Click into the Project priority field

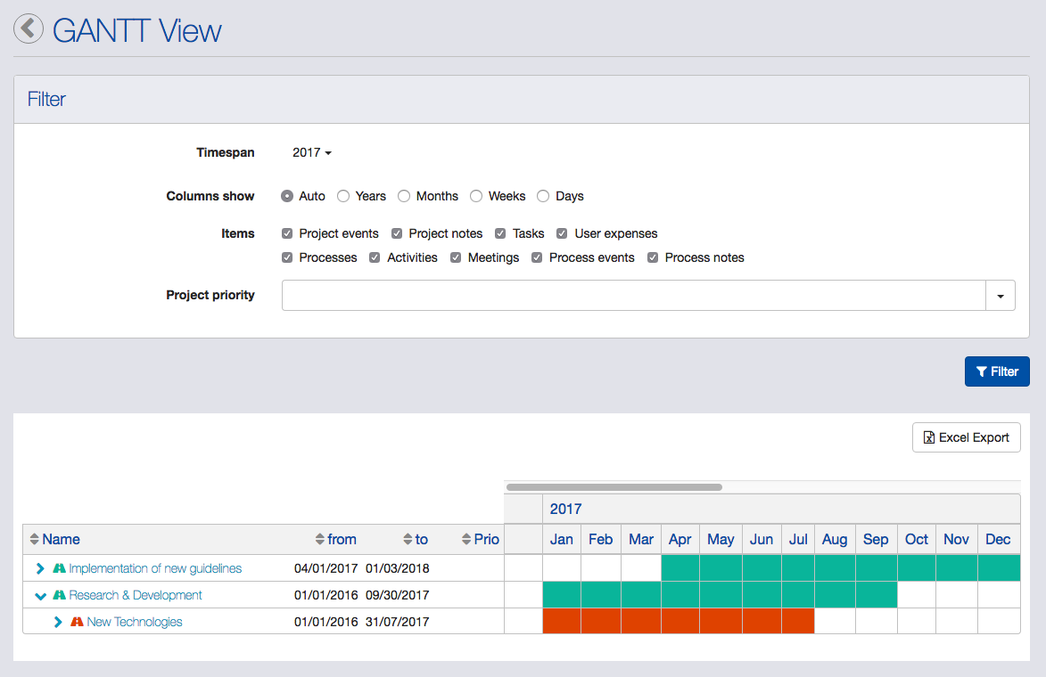(x=633, y=295)
